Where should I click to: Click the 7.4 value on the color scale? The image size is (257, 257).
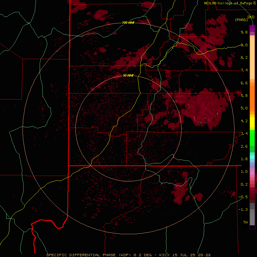(244, 70)
